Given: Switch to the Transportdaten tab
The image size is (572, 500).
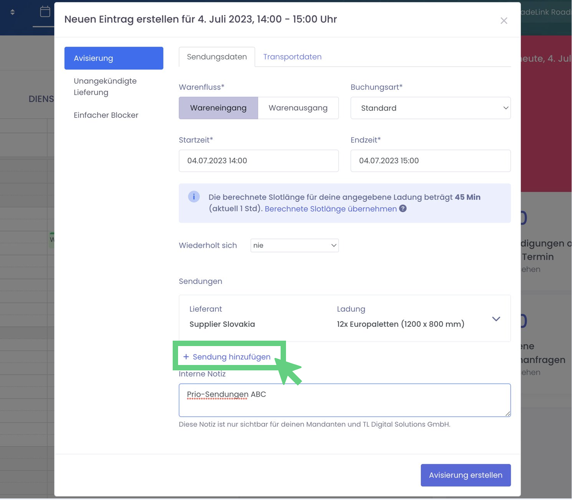Looking at the screenshot, I should pyautogui.click(x=292, y=57).
